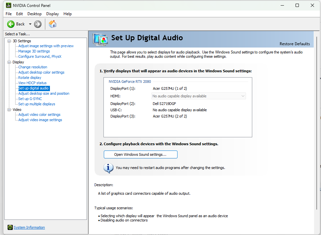Click the Forward arrow icon

click(38, 24)
